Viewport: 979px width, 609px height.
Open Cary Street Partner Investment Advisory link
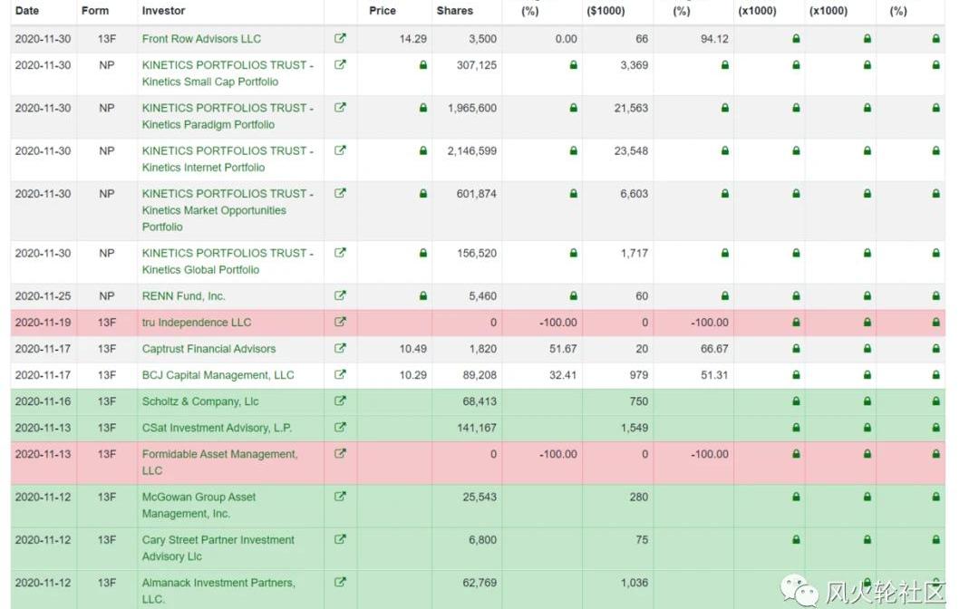(x=218, y=548)
